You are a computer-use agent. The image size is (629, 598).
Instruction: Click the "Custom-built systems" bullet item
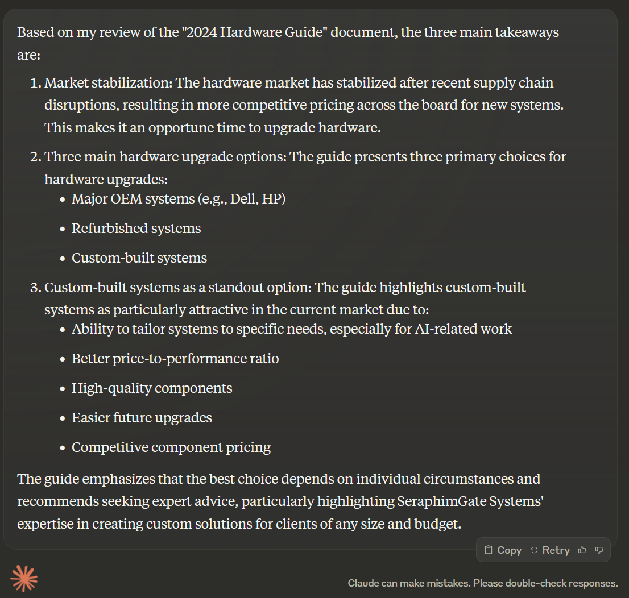point(139,258)
